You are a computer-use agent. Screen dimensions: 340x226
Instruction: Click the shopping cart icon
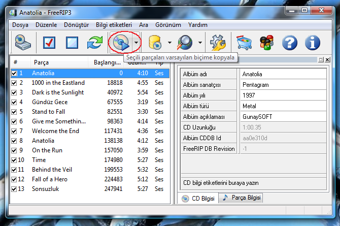pyautogui.click(x=244, y=43)
